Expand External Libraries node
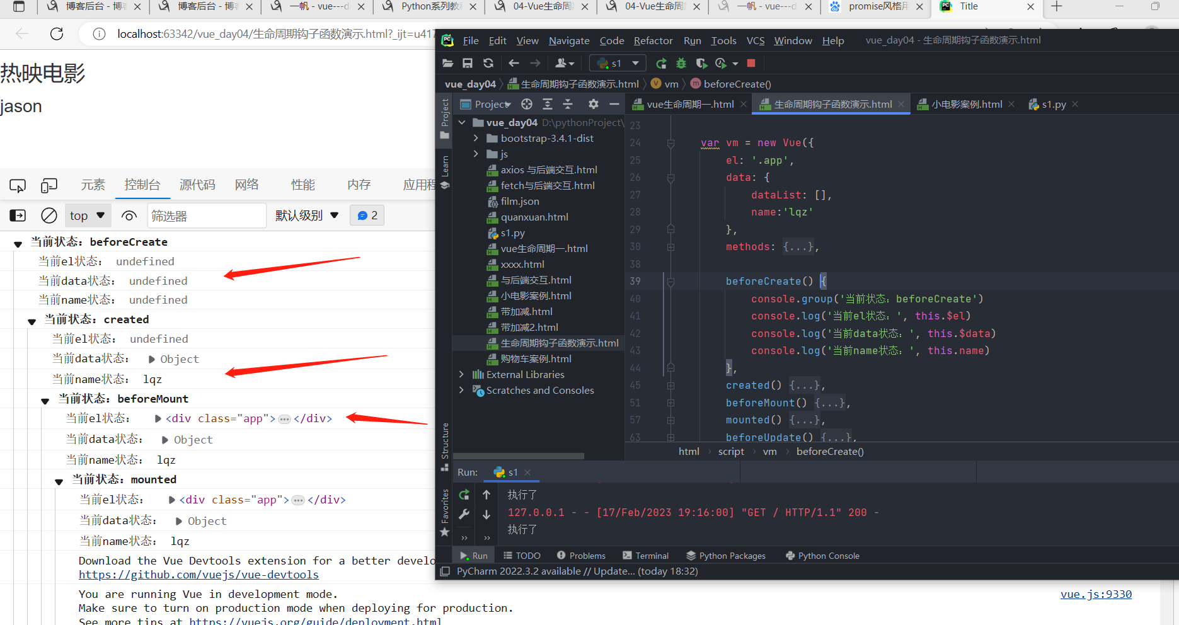 click(461, 374)
